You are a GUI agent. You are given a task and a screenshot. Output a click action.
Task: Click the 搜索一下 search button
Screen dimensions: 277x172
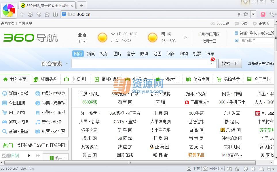230,63
